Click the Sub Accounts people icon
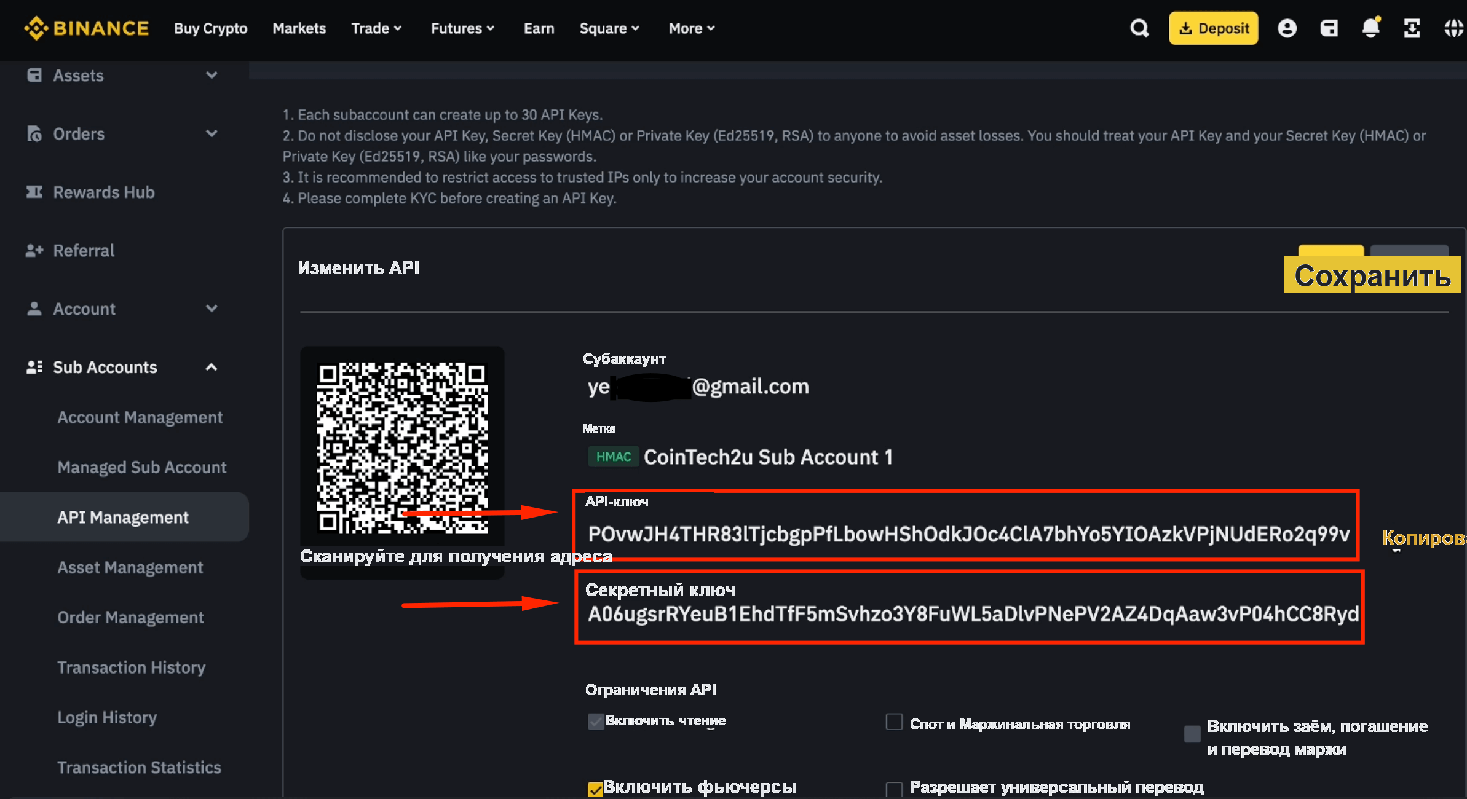The width and height of the screenshot is (1467, 799). coord(34,367)
